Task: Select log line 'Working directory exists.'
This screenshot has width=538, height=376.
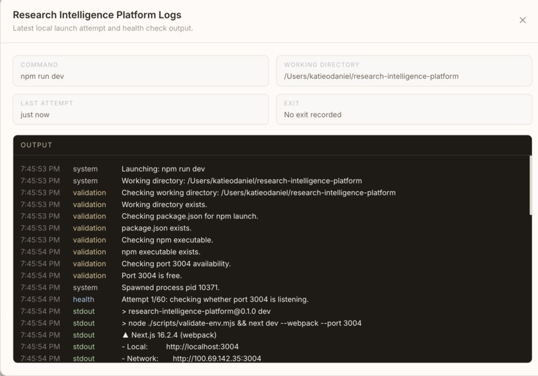Action: (164, 204)
